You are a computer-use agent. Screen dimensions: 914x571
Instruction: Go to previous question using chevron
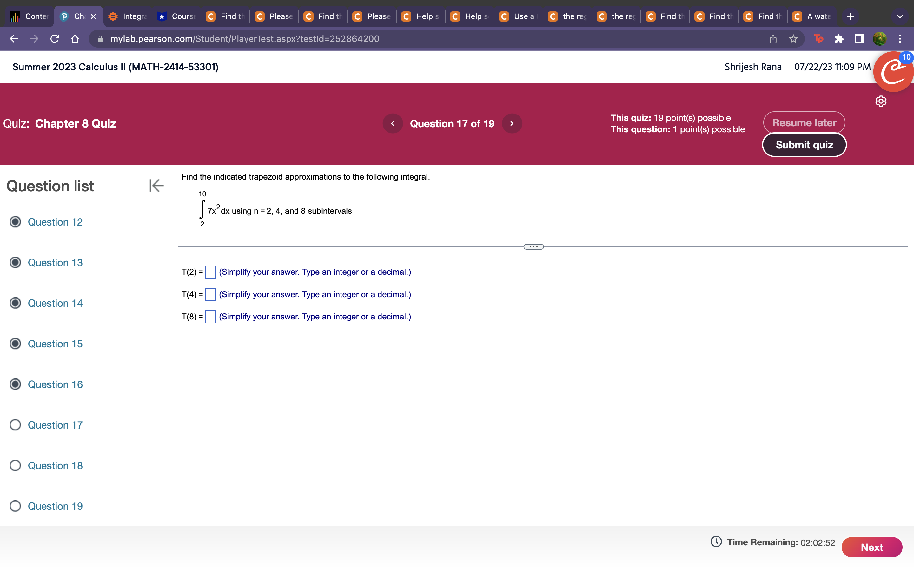click(x=392, y=123)
